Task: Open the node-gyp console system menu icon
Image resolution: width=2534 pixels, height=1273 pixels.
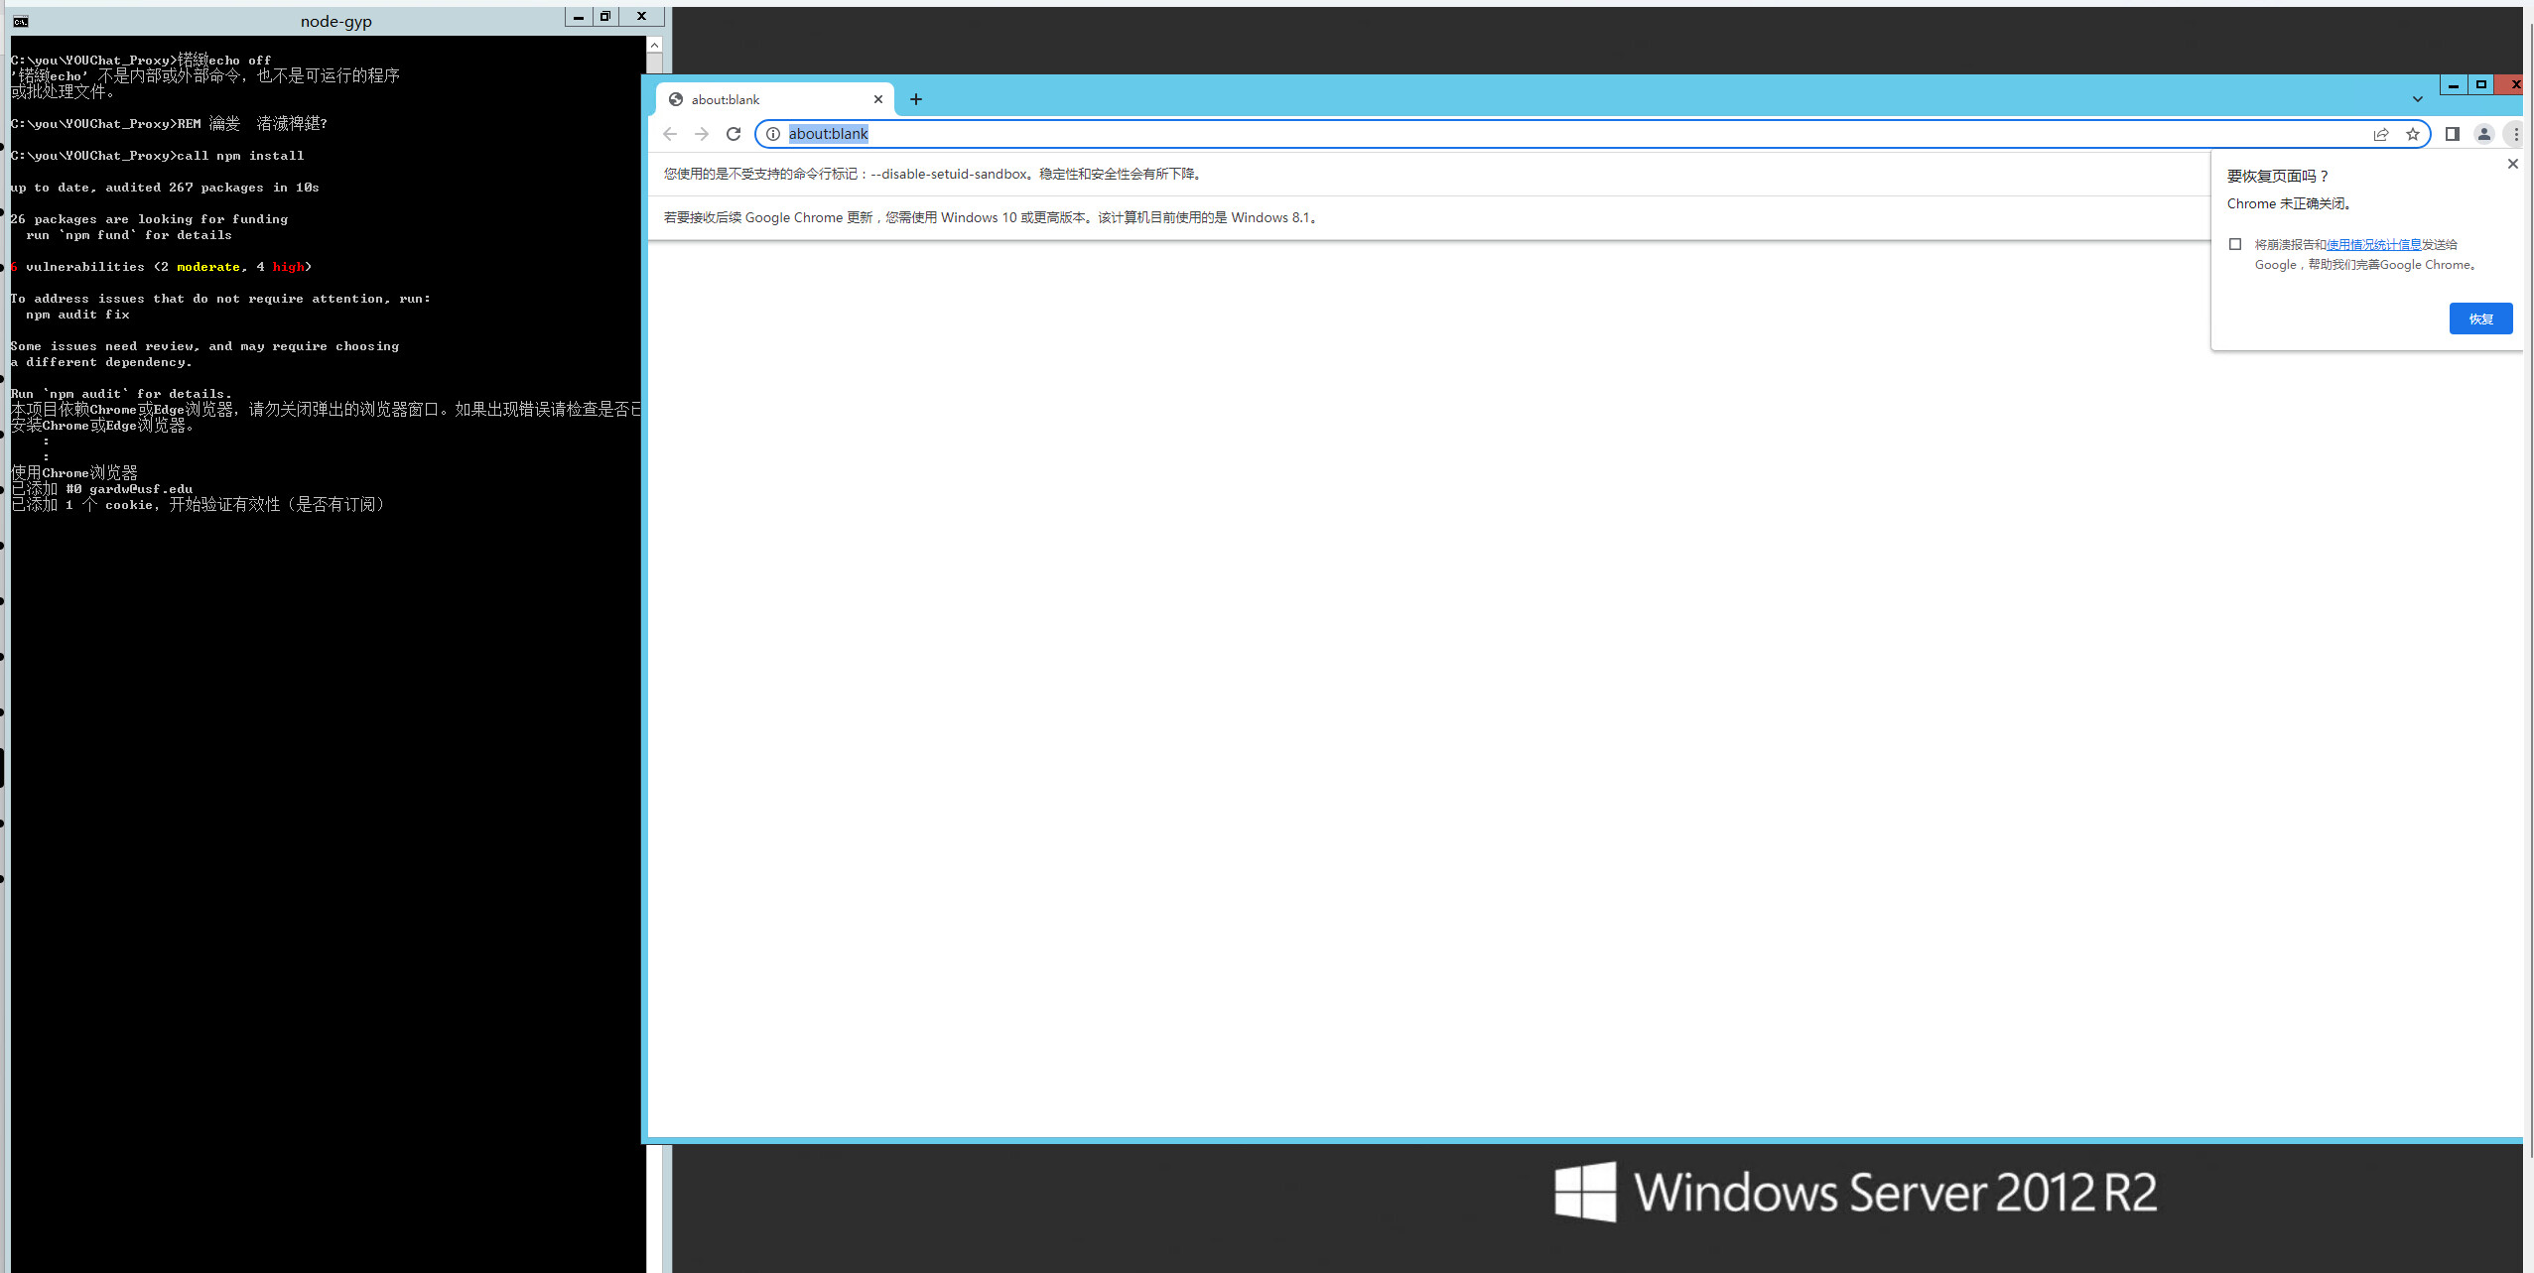Action: [21, 21]
